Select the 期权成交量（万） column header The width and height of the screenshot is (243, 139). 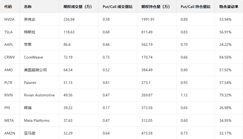coord(78,7)
